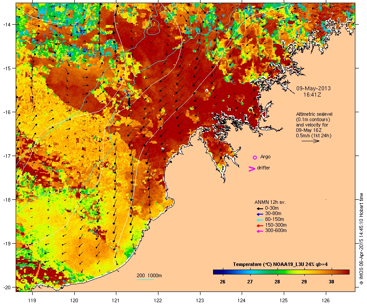Click the magenta 300-600m legend arrow
The width and height of the screenshot is (367, 304).
point(260,231)
